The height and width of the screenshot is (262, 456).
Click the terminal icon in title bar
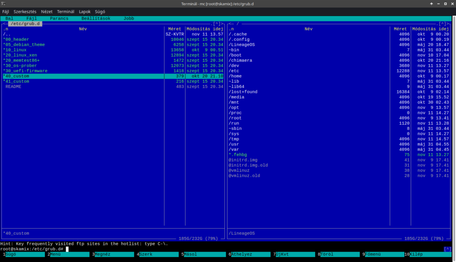coord(4,4)
